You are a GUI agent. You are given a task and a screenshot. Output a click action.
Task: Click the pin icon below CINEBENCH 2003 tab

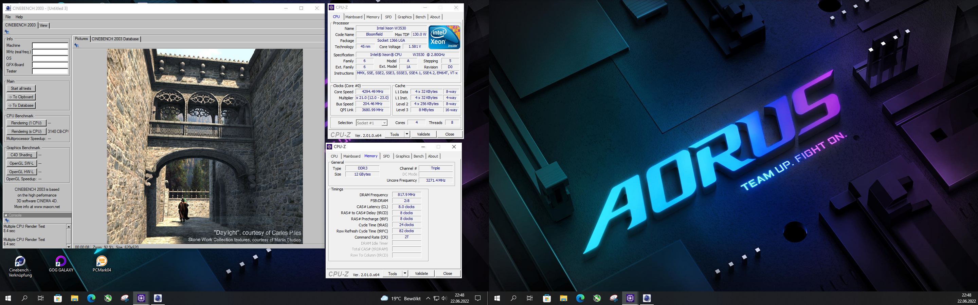(x=7, y=32)
